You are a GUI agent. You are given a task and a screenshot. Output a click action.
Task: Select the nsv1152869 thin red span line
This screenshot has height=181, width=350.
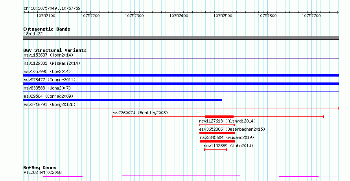pyautogui.click(x=216, y=150)
